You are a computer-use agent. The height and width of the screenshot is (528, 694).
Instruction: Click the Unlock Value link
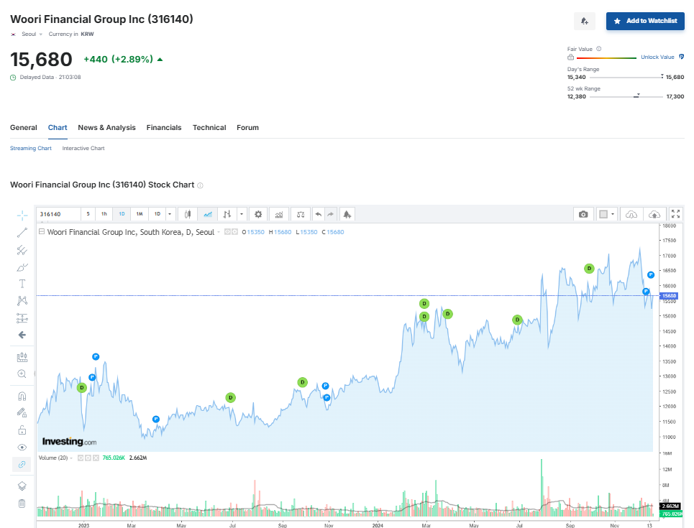pos(657,57)
